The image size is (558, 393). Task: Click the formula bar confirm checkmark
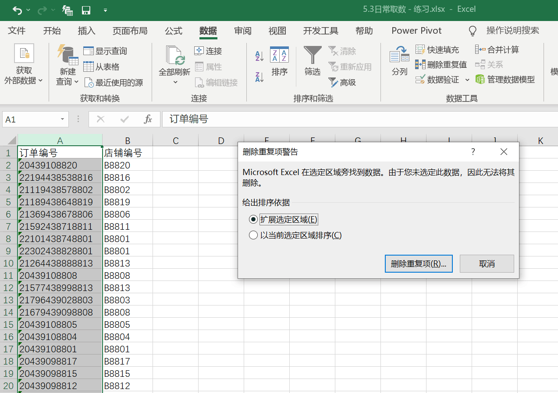click(124, 119)
